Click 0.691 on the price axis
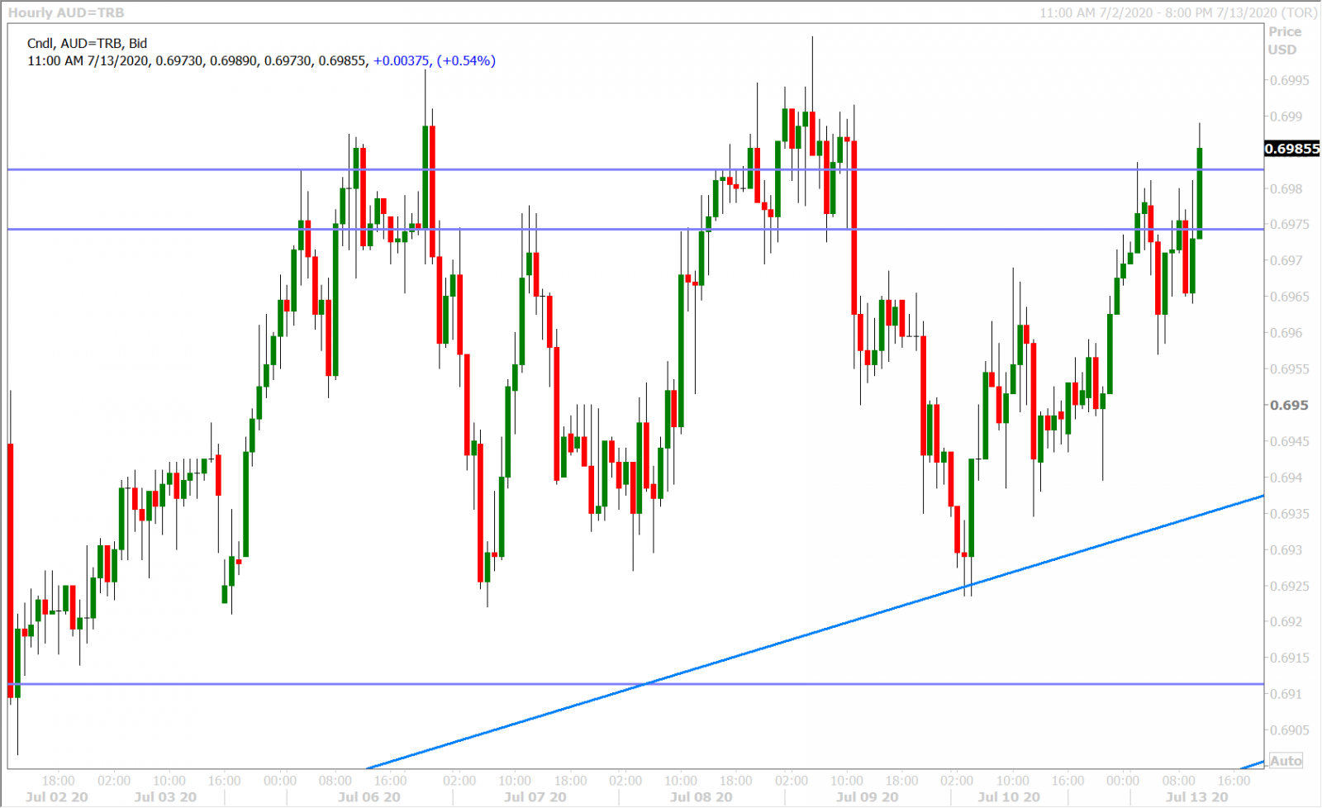Screen dimensions: 1322x808 click(x=1286, y=694)
